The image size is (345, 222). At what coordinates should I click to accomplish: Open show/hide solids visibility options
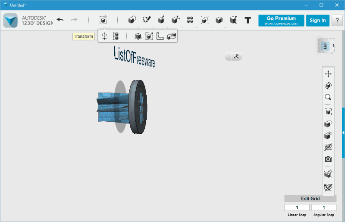coord(328,135)
